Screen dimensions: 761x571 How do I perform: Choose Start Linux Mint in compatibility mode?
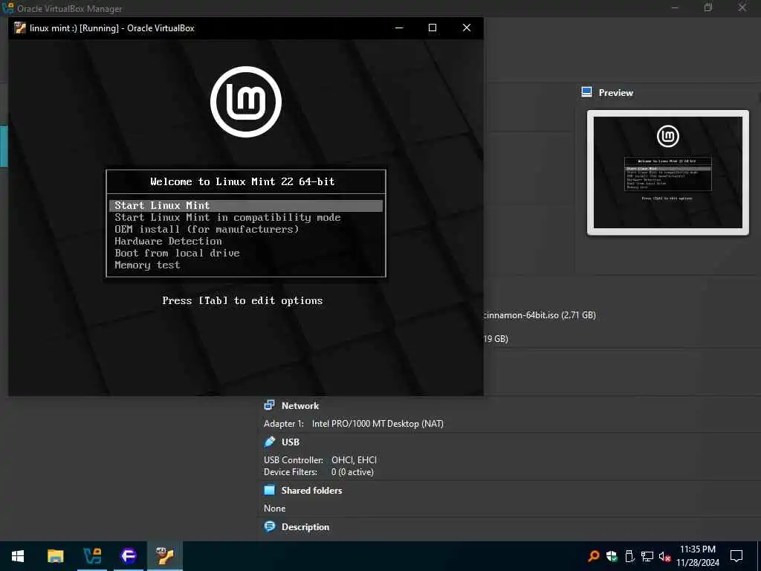pyautogui.click(x=227, y=218)
